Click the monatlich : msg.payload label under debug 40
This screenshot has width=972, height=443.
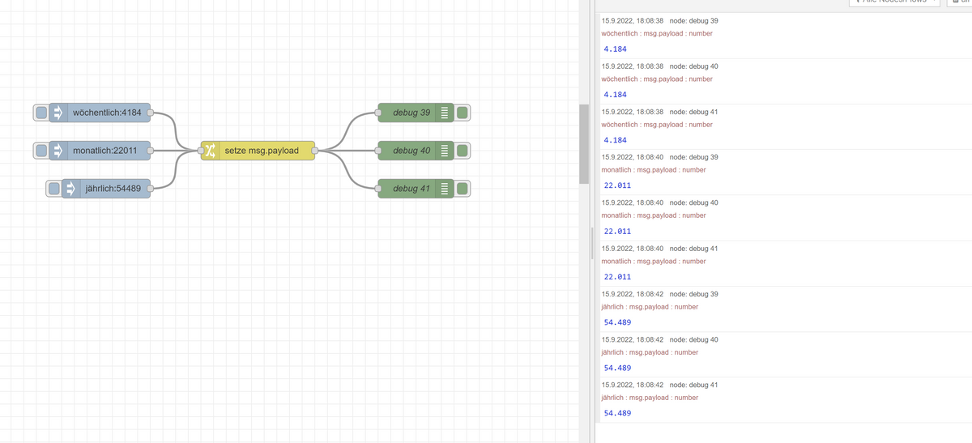tap(654, 215)
